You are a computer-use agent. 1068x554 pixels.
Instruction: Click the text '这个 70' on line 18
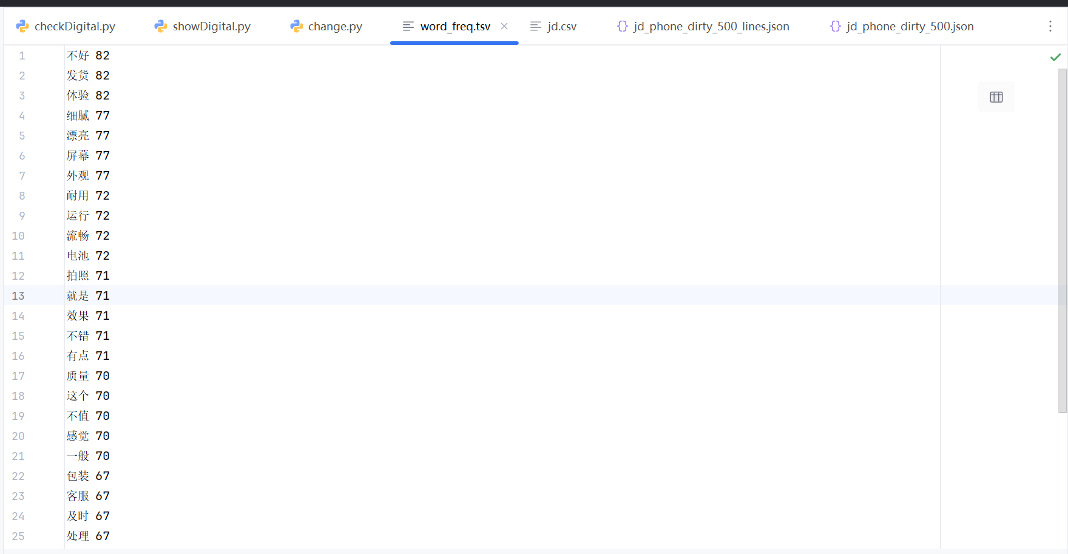tap(88, 396)
